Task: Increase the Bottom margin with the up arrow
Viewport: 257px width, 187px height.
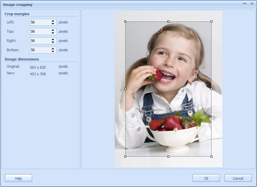Action: (53, 49)
